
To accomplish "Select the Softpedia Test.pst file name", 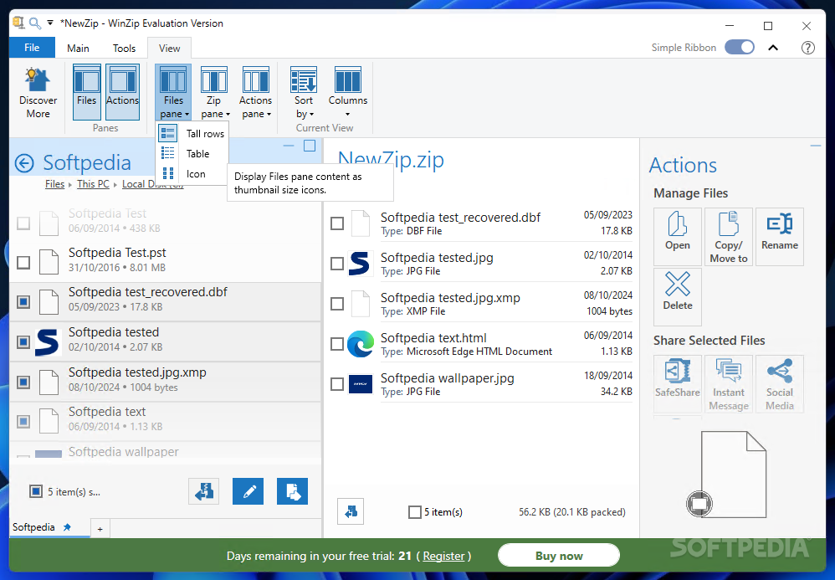I will point(117,253).
